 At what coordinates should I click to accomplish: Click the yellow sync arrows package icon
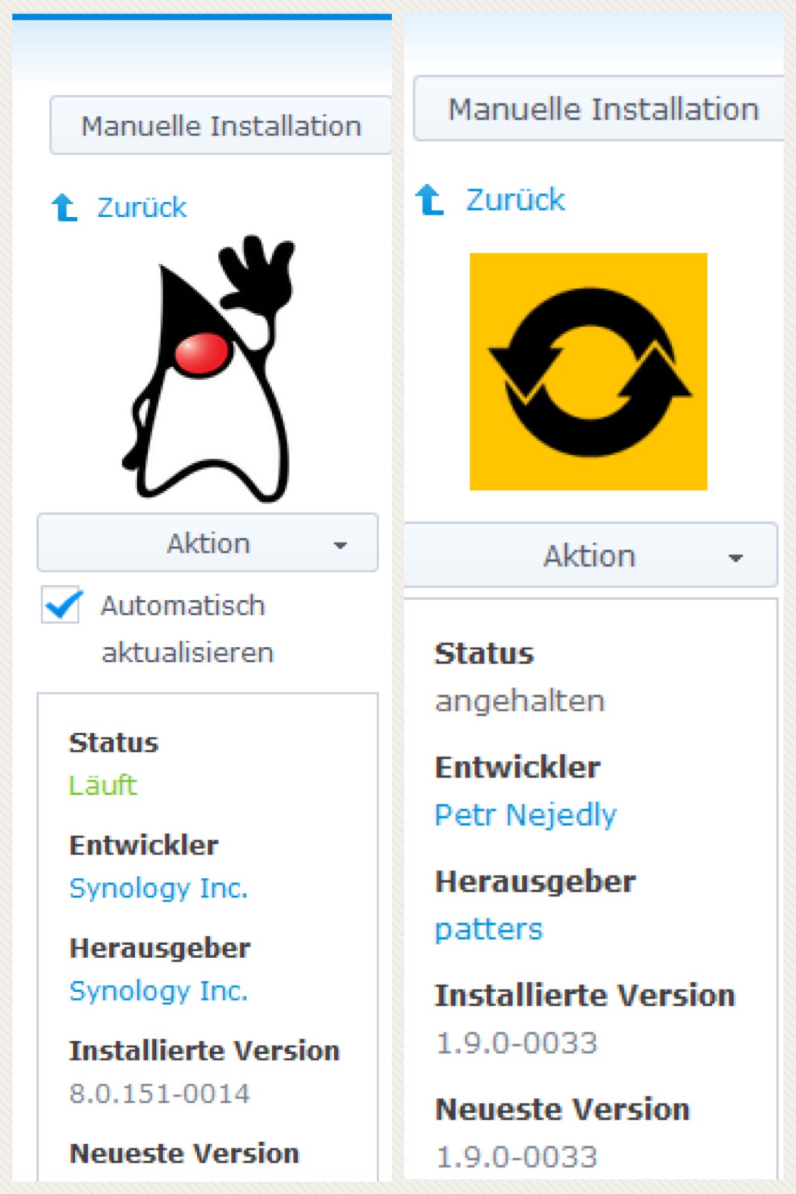click(x=588, y=371)
